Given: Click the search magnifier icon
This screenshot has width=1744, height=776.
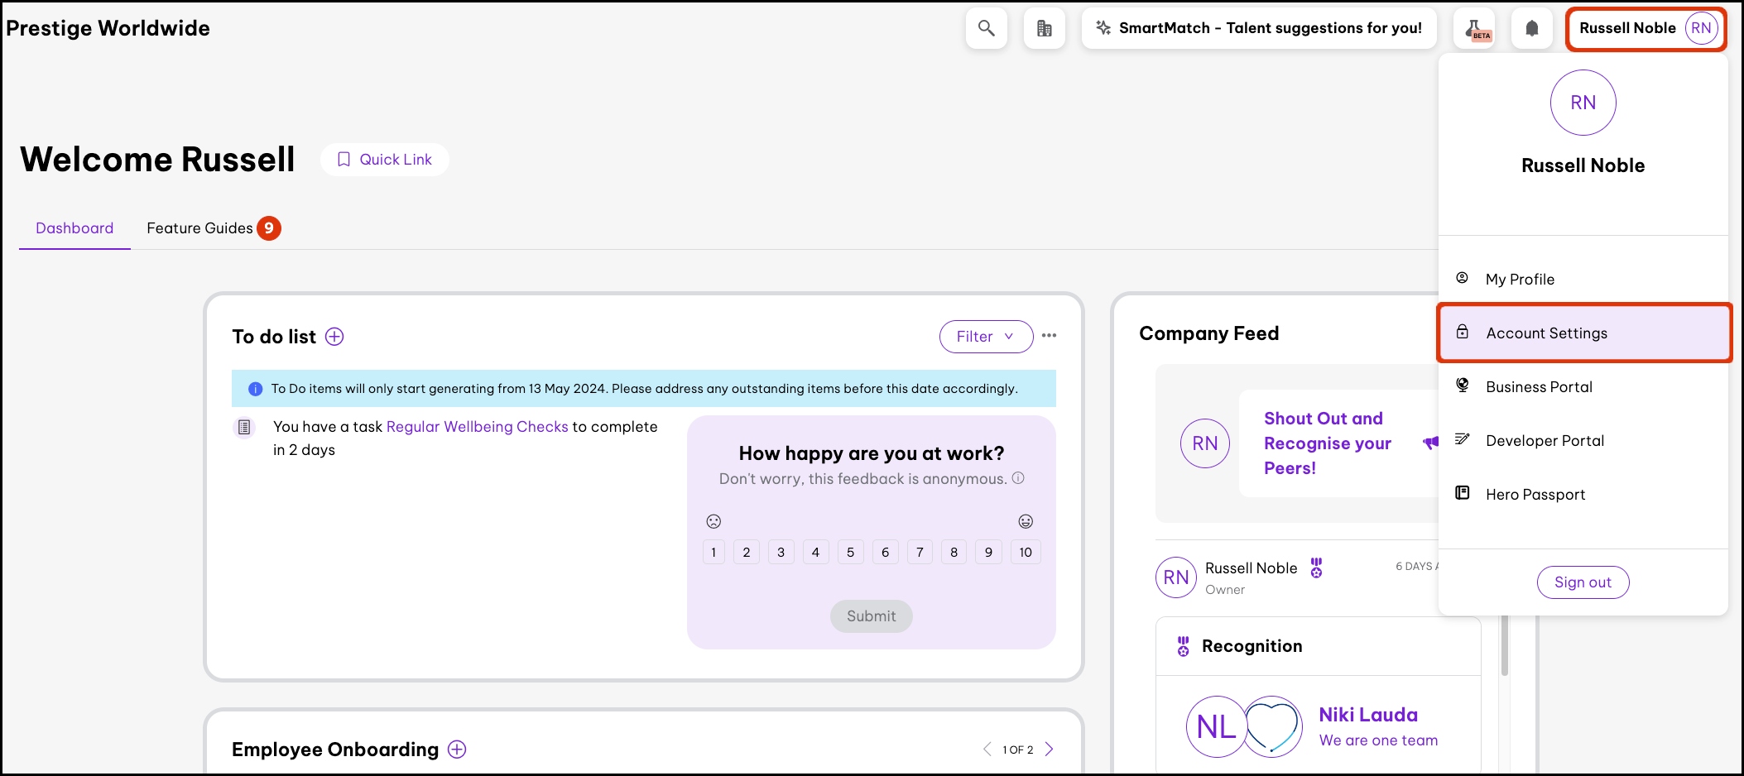Looking at the screenshot, I should tap(986, 28).
